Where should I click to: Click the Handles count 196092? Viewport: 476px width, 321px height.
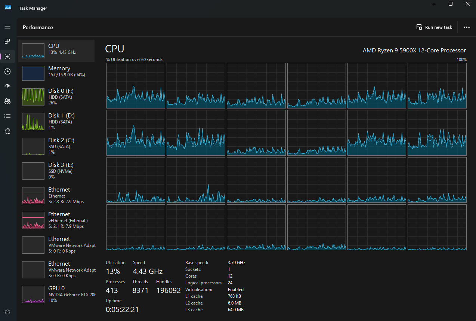coord(169,290)
